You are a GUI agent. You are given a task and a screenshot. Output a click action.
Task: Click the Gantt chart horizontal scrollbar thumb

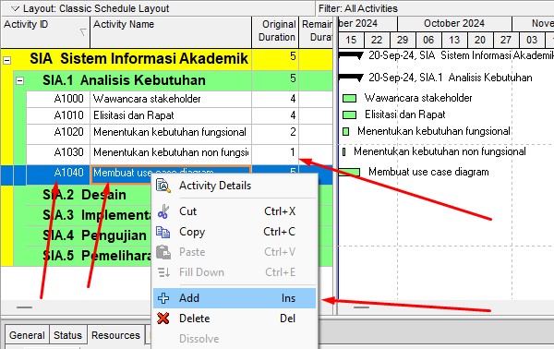(361, 307)
